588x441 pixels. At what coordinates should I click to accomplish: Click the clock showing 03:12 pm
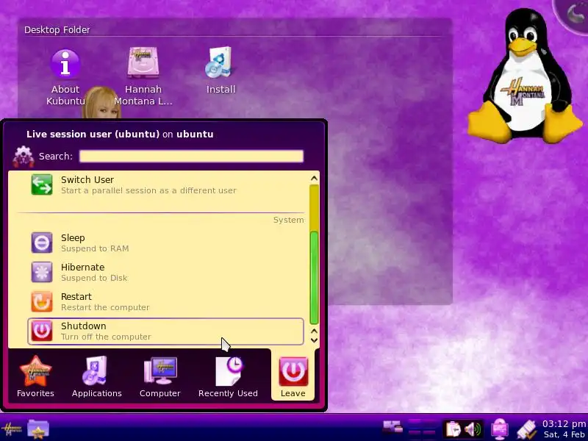click(564, 424)
